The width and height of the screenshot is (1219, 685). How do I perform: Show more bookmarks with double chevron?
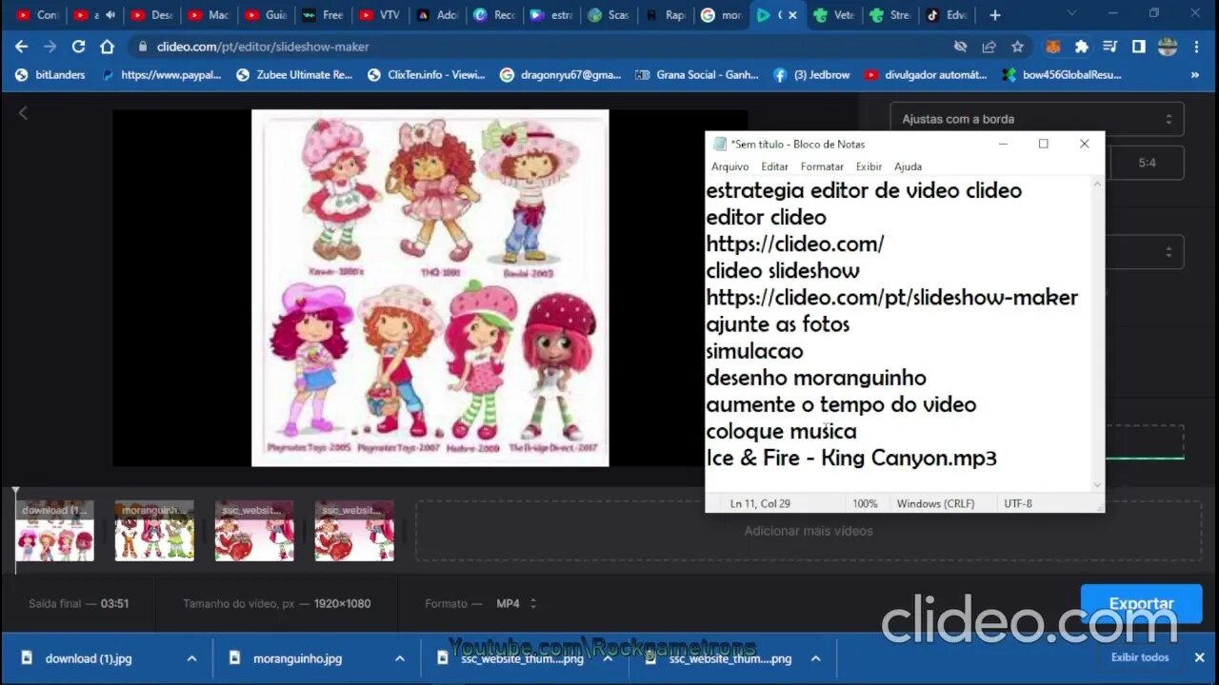(x=1195, y=74)
